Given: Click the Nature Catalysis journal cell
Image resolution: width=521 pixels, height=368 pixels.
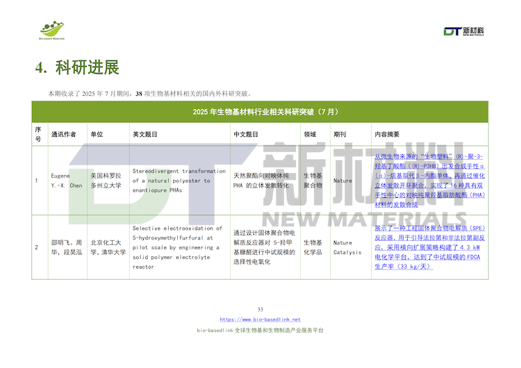Looking at the screenshot, I should pyautogui.click(x=347, y=247).
